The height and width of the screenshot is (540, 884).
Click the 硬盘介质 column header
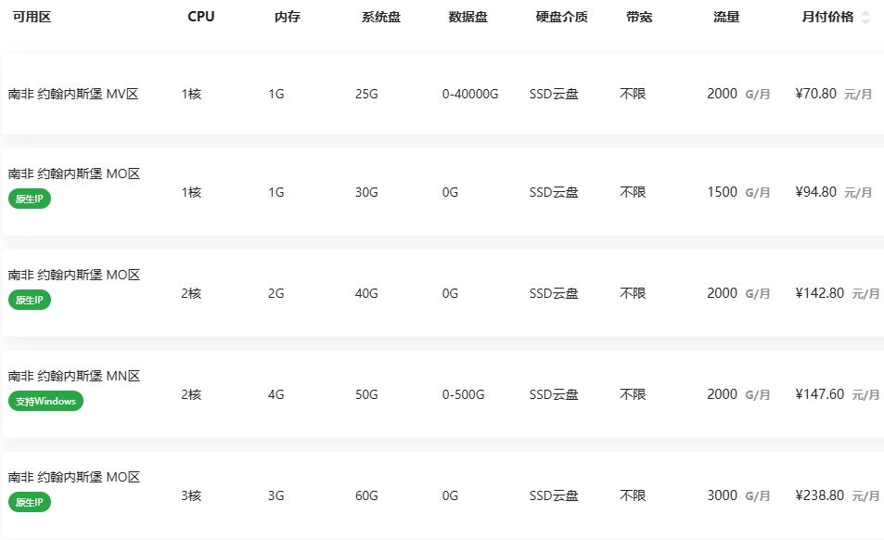561,18
